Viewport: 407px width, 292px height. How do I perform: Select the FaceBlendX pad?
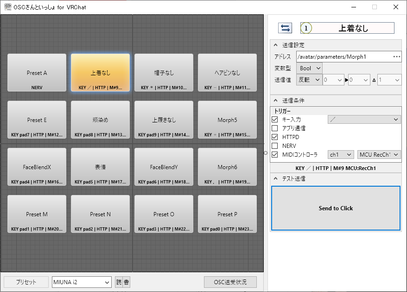point(37,167)
